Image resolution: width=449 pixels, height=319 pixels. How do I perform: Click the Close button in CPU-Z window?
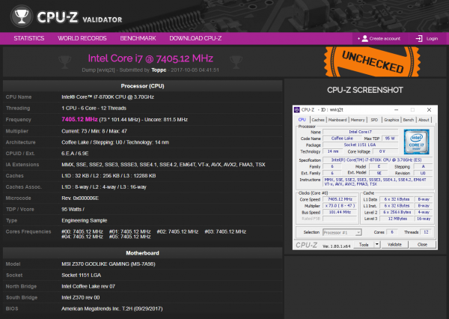pyautogui.click(x=422, y=244)
